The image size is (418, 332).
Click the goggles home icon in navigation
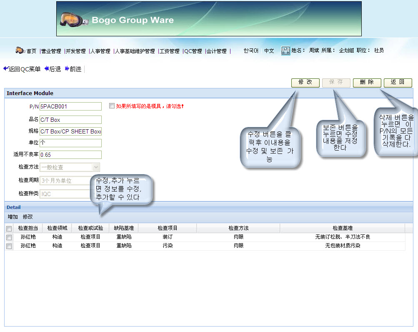tap(20, 50)
